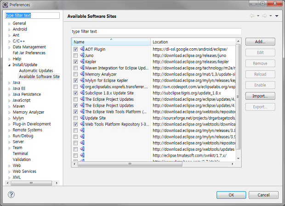Viewport: 285px width, 206px height.
Task: Click icon of mylyn/releases/3.8 site row
Action: pos(82,130)
